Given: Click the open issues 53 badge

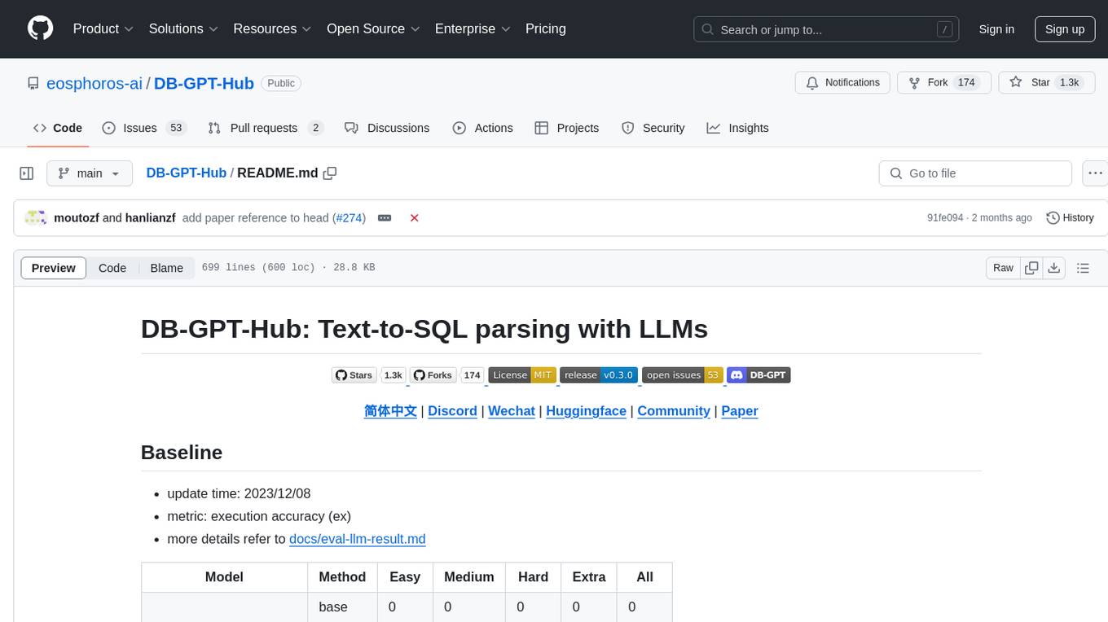Looking at the screenshot, I should tap(682, 375).
